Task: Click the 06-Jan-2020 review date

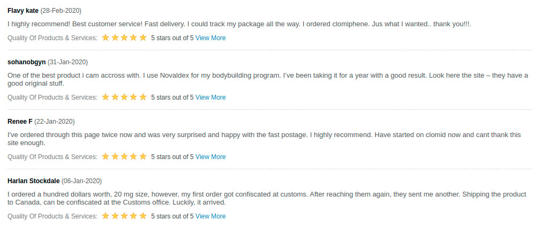Action: 81,181
